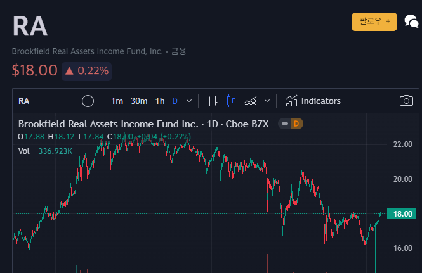
Task: Click the add symbol plus circle icon
Action: (x=88, y=101)
